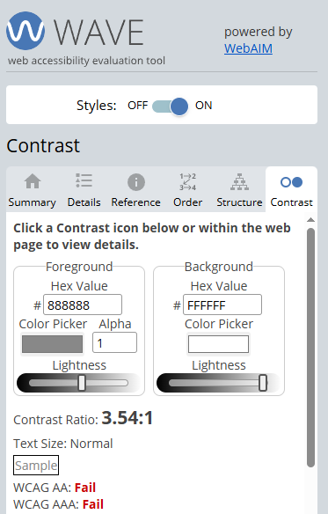328x514 pixels.
Task: Show the Order numbered arrows icon
Action: (188, 181)
